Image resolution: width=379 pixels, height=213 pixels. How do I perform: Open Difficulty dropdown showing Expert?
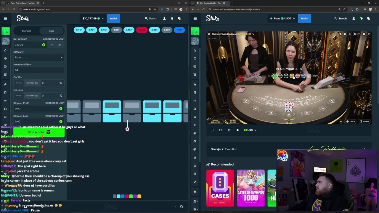38,57
